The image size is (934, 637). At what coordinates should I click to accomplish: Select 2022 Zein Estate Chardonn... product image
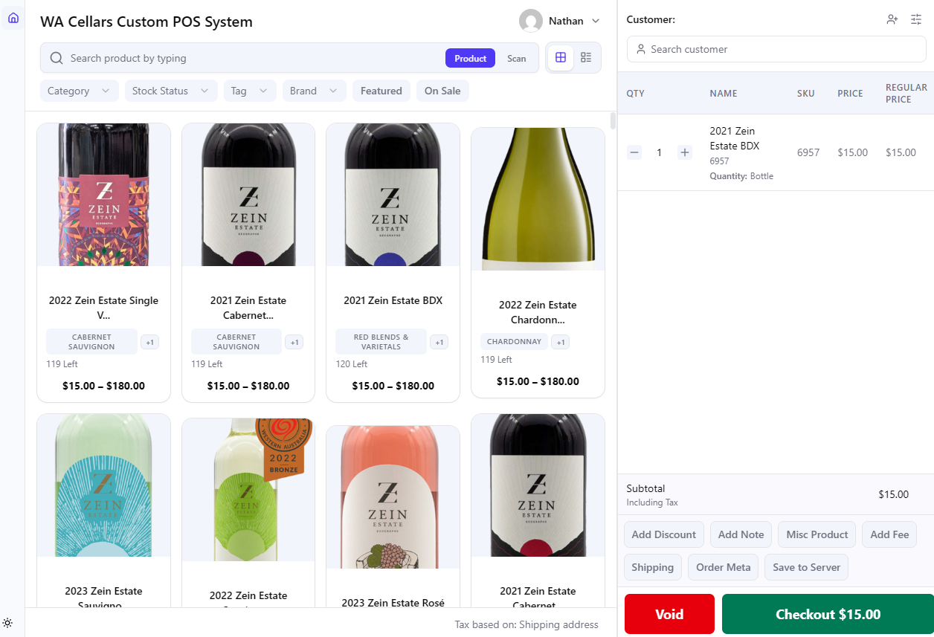[x=538, y=199]
